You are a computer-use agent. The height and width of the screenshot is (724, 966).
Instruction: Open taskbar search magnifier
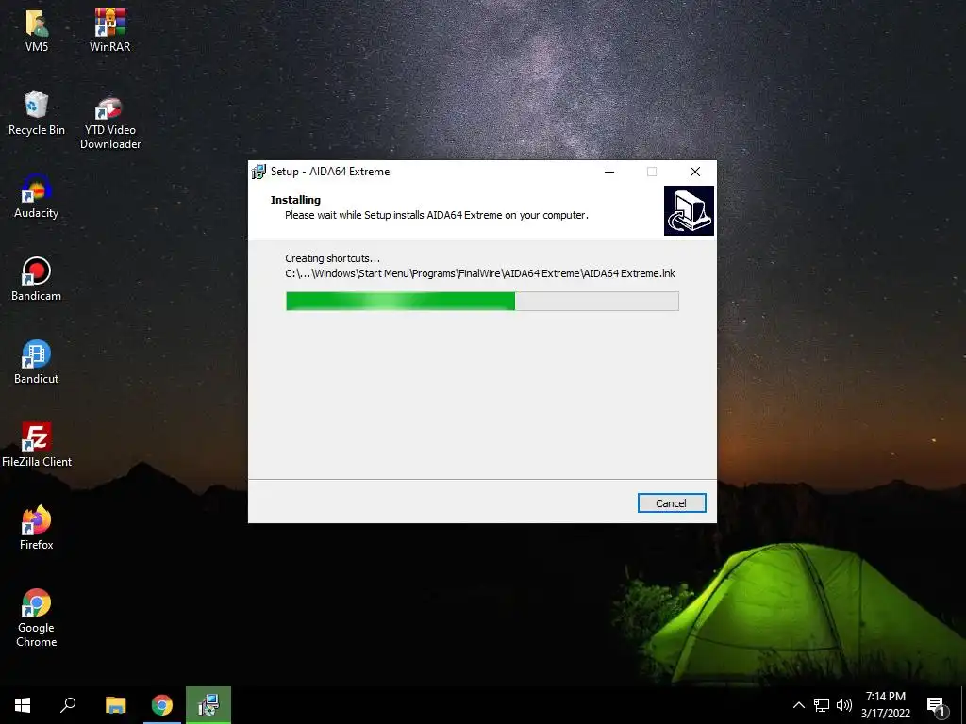[68, 705]
